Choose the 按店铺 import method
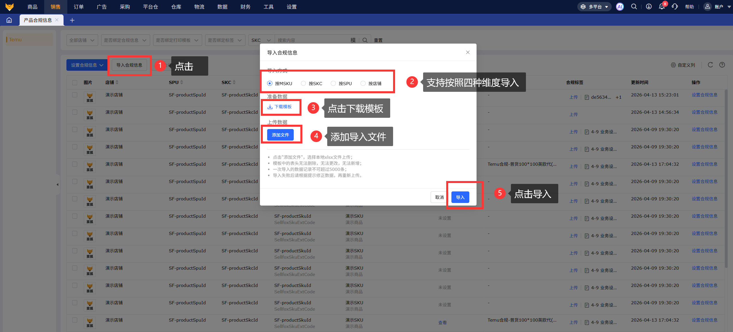This screenshot has width=733, height=332. coord(363,83)
